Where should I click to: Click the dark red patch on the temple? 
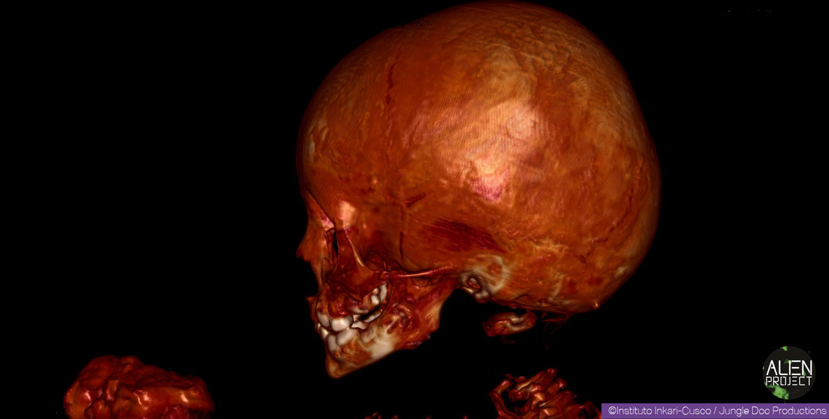point(461,234)
